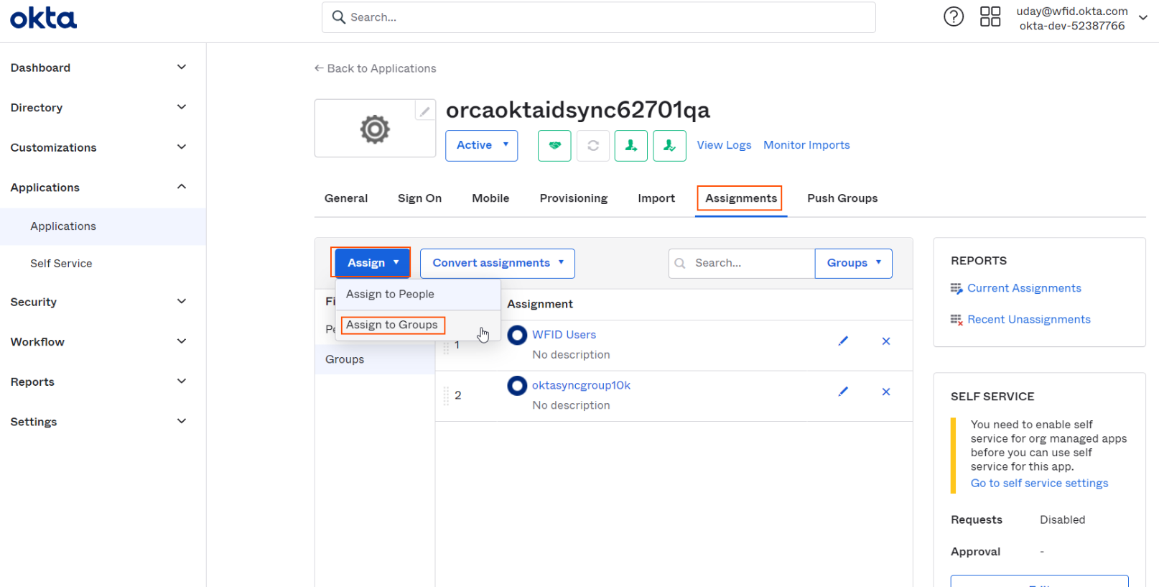
Task: Switch to the Assignments tab
Action: tap(740, 198)
